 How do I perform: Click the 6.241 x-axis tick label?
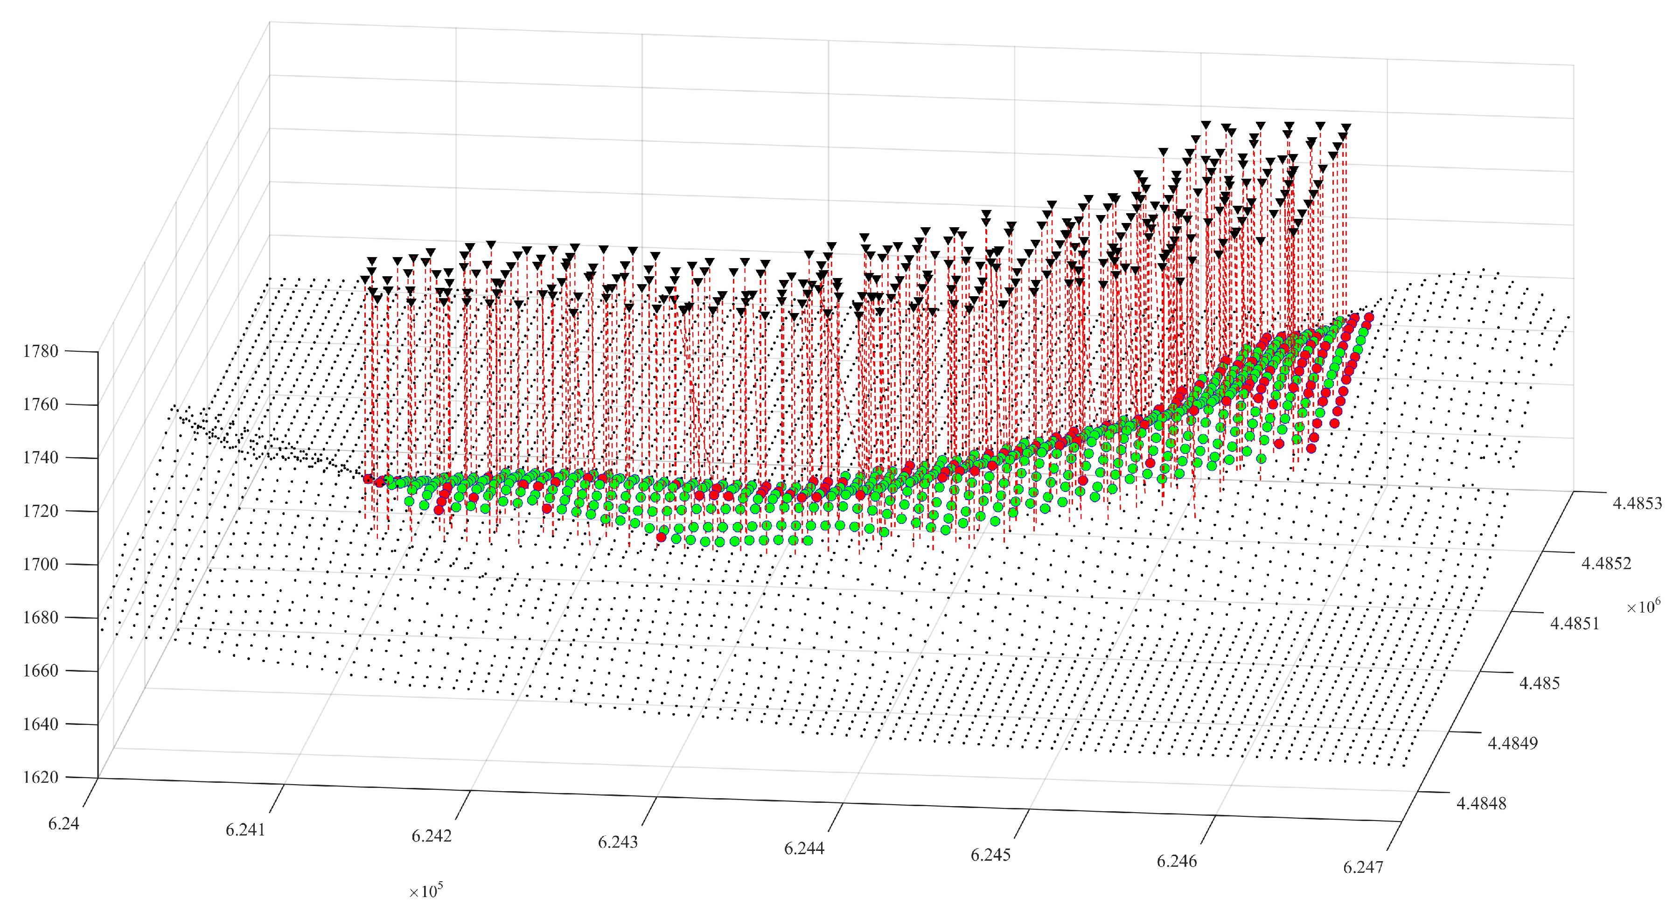pos(245,829)
